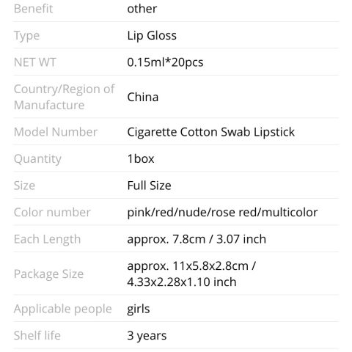Select the Lip Gloss value
Viewport: 352px width, 352px height.
pos(152,36)
